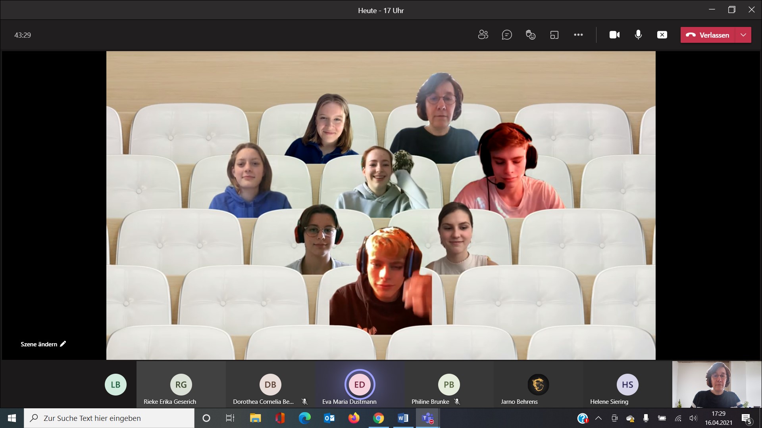The width and height of the screenshot is (762, 428).
Task: Click the Verlassen leave button
Action: click(708, 35)
